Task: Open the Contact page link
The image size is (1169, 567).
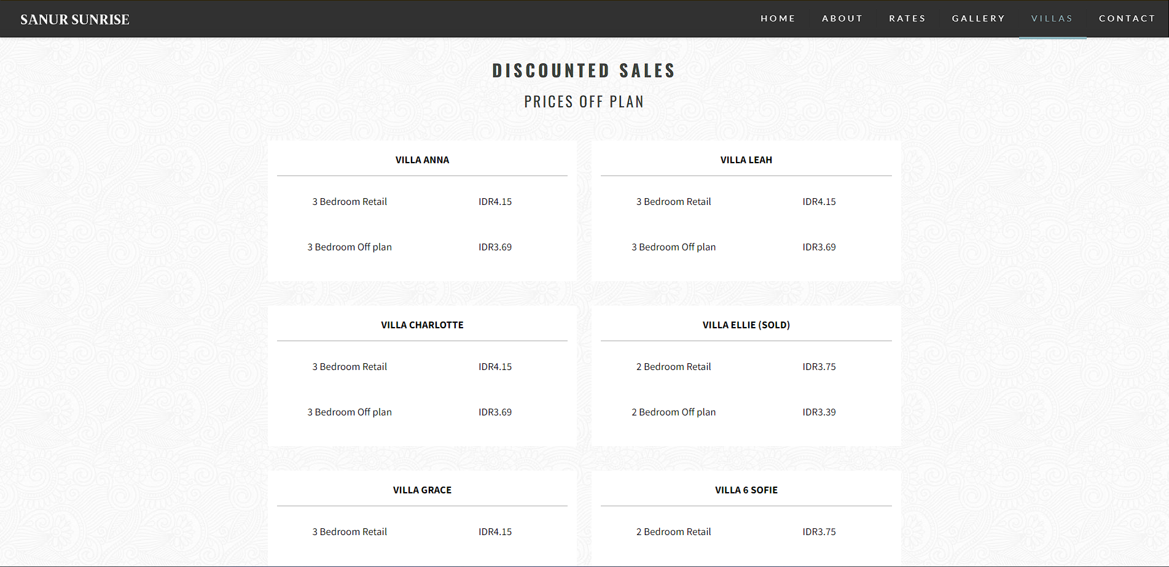Action: click(x=1127, y=18)
